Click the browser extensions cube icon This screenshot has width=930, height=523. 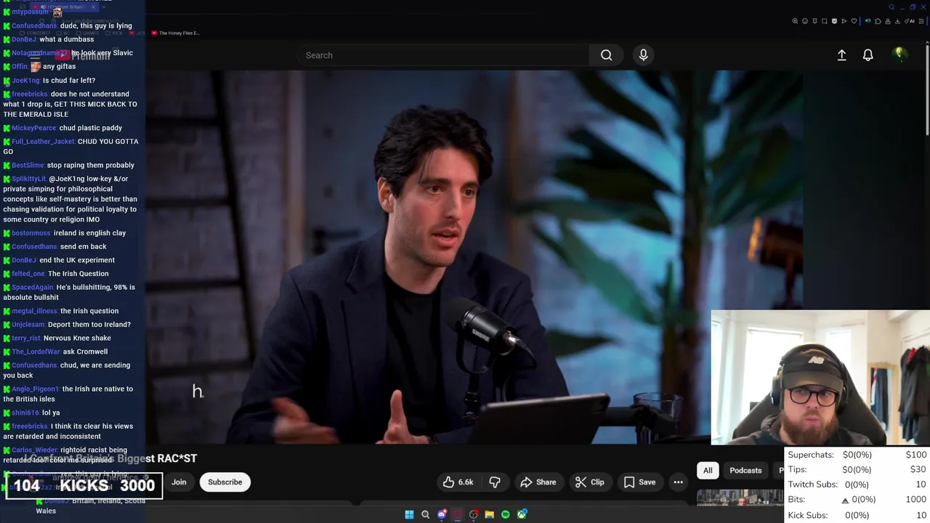(878, 21)
